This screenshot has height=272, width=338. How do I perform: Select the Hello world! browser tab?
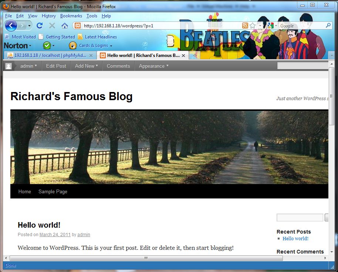click(143, 55)
